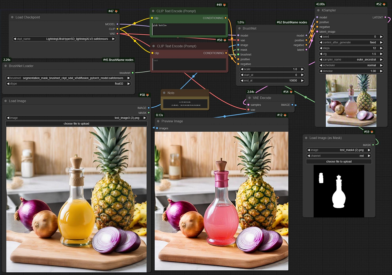
Task: Click the Preview Image output with pink bottle
Action: 222,201
